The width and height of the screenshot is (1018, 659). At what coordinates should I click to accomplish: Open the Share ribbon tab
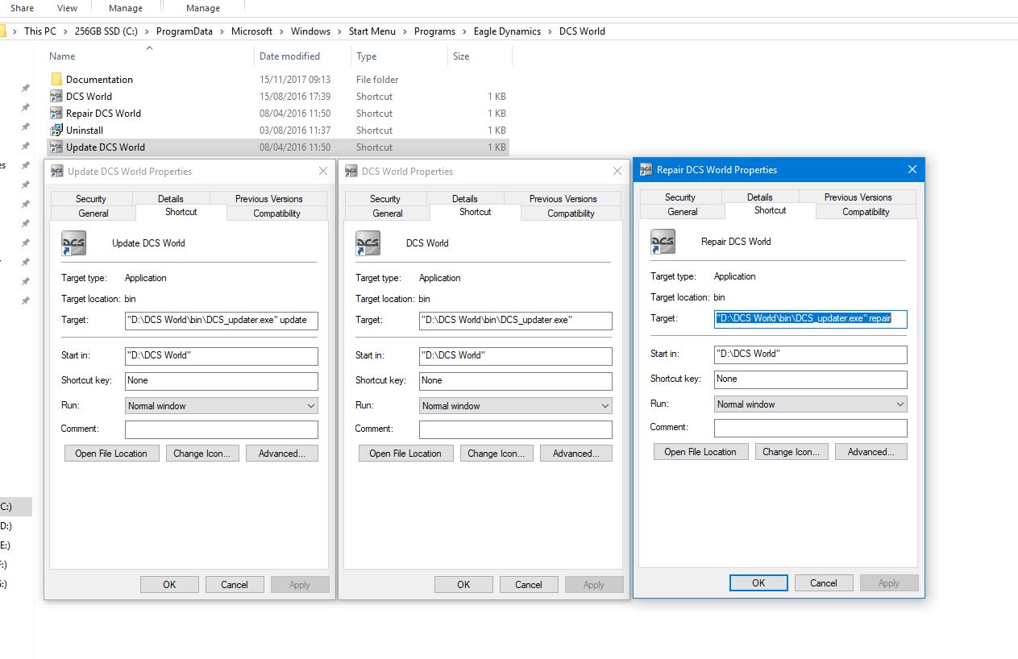coord(22,8)
